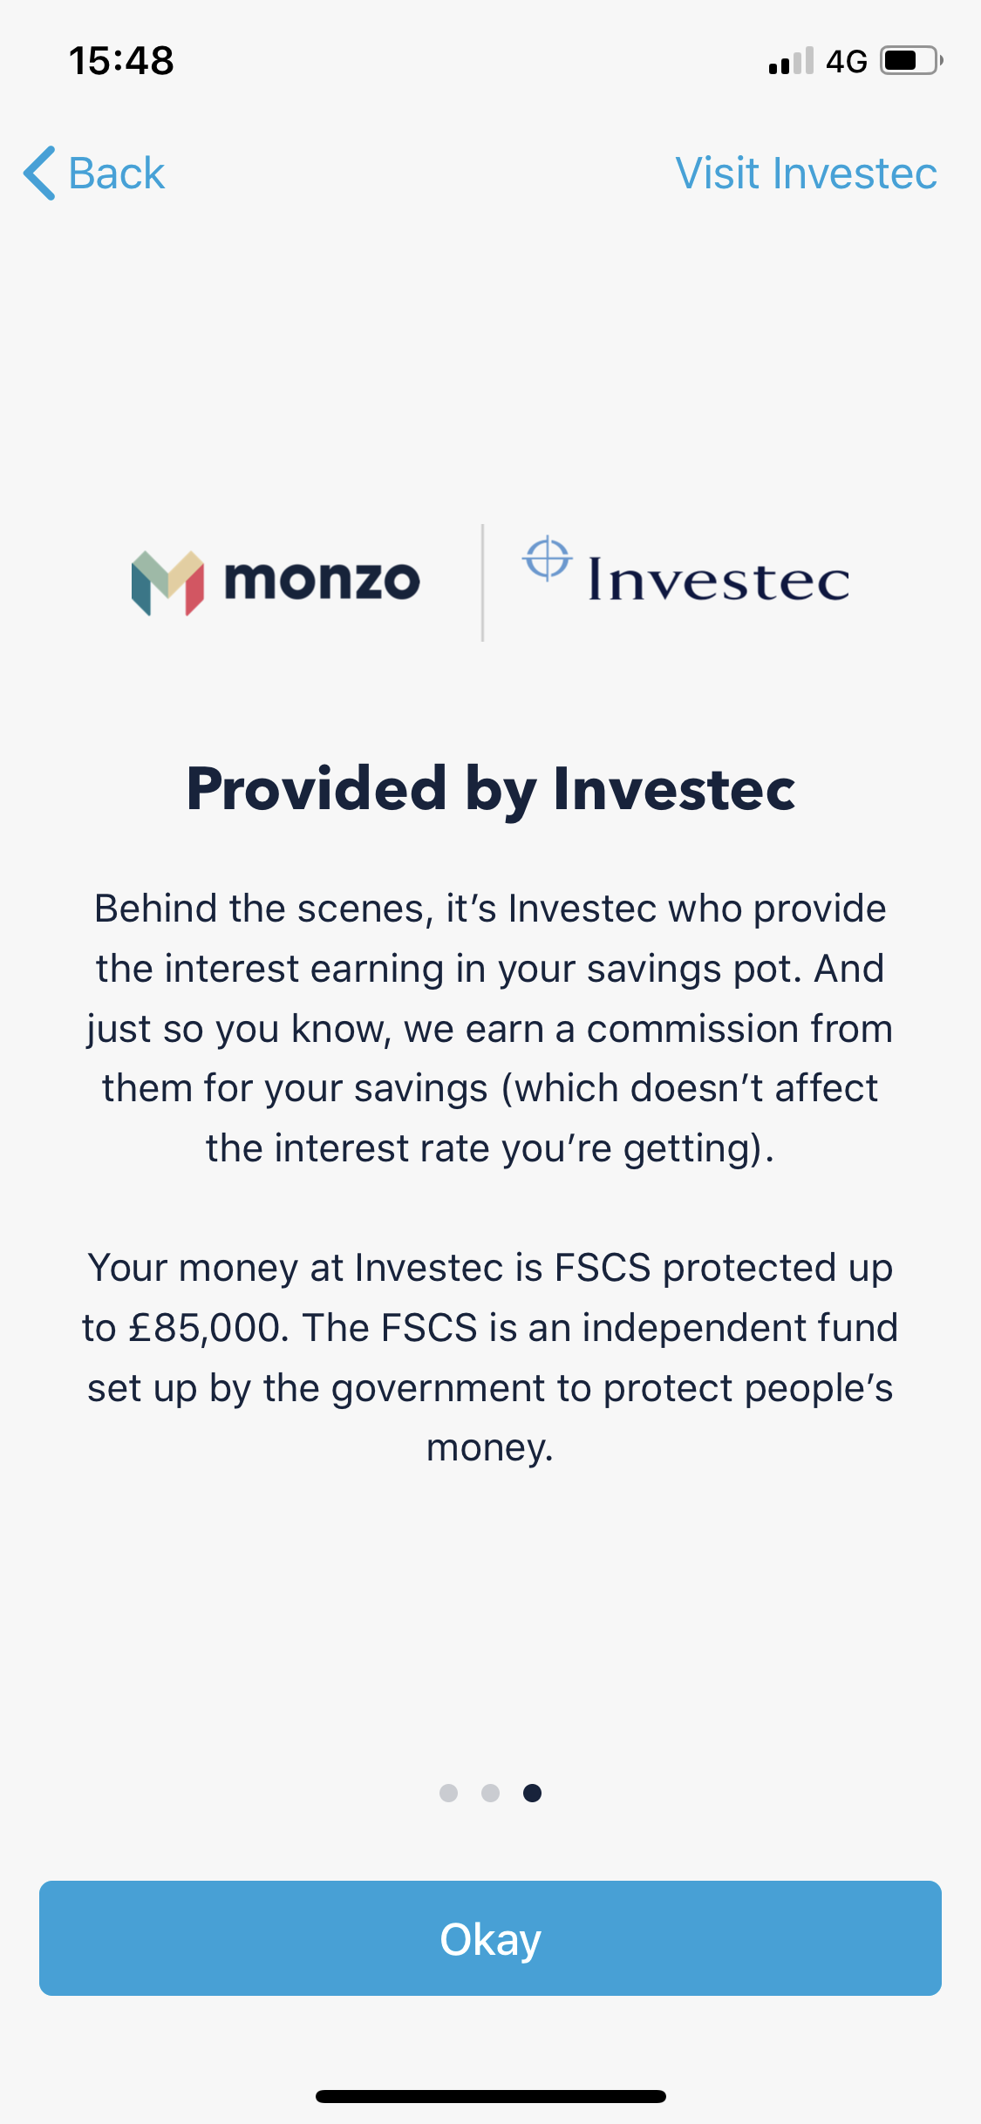
Task: Tap the battery status icon
Action: pos(911,61)
